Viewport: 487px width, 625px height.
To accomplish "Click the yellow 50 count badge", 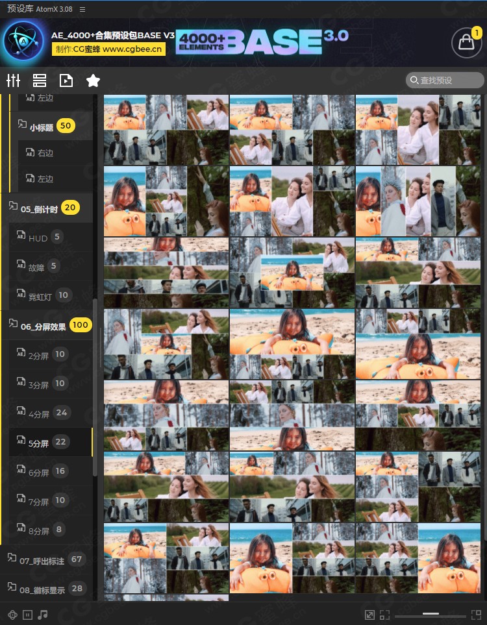I will (x=66, y=126).
